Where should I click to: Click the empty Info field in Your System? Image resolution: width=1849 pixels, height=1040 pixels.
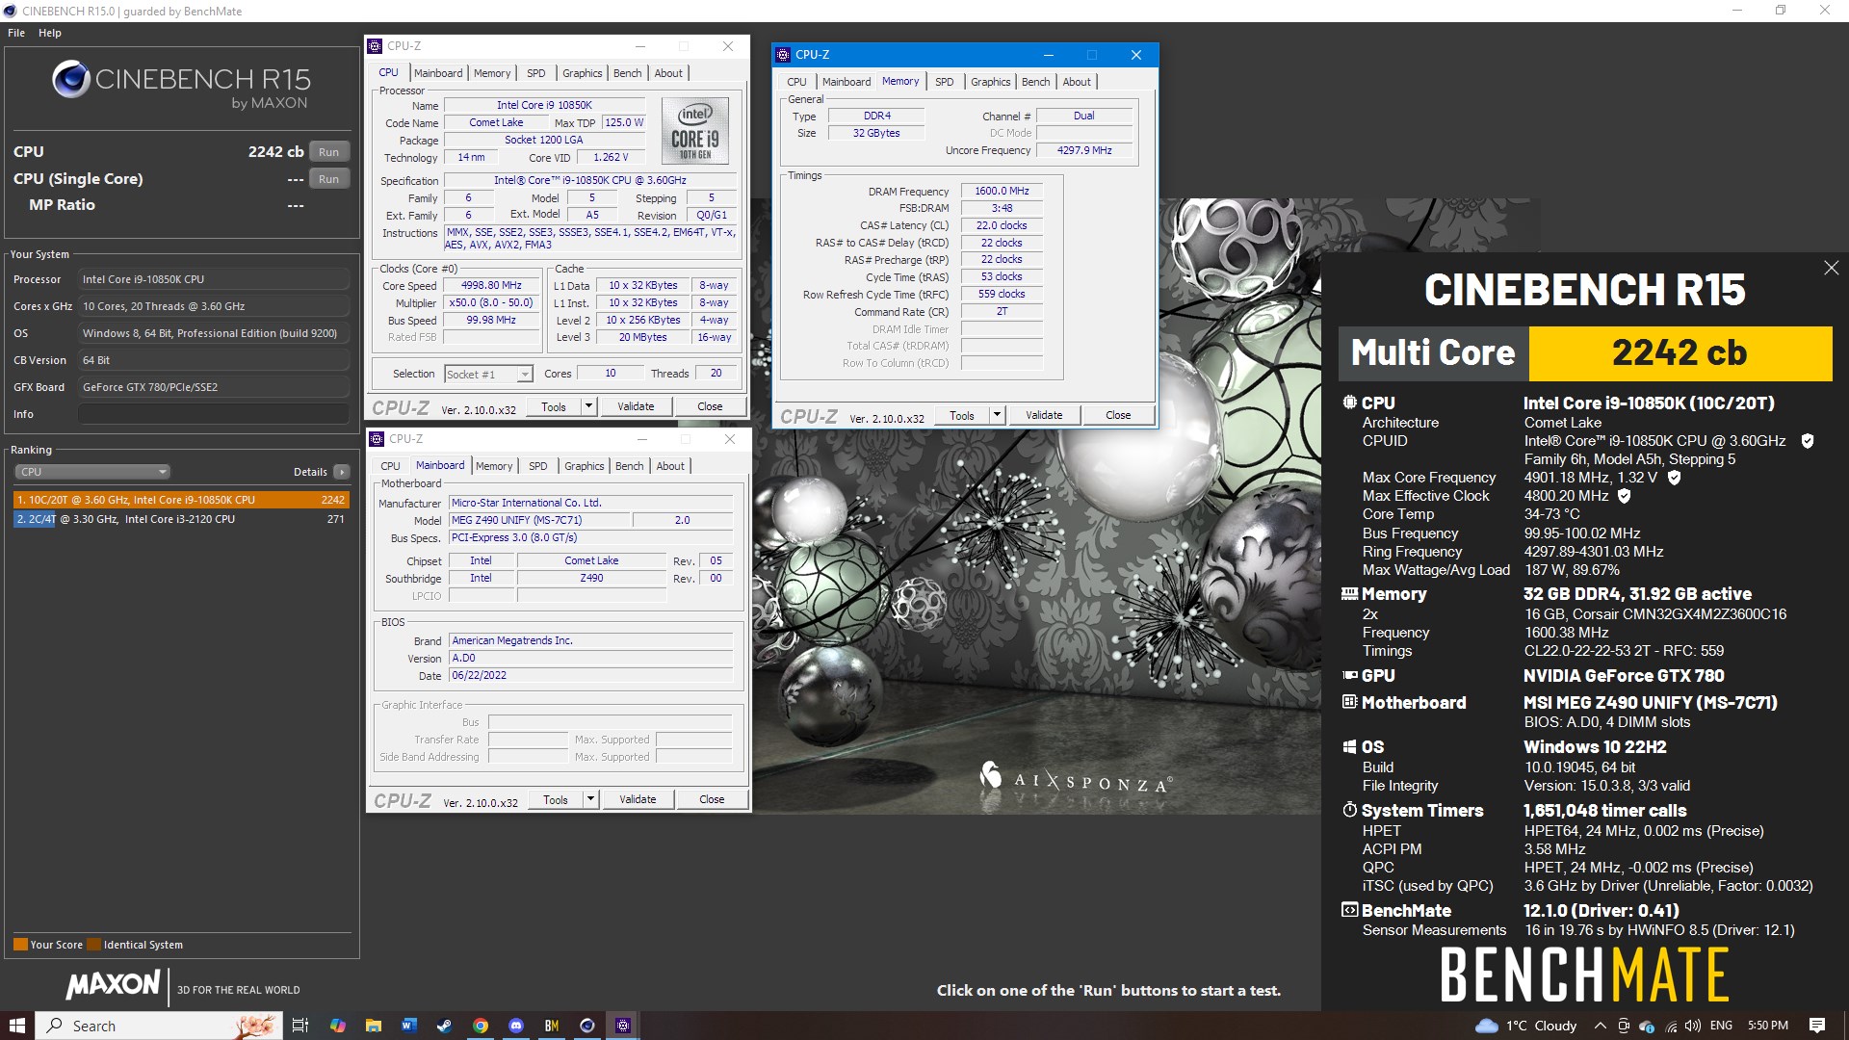pyautogui.click(x=213, y=414)
